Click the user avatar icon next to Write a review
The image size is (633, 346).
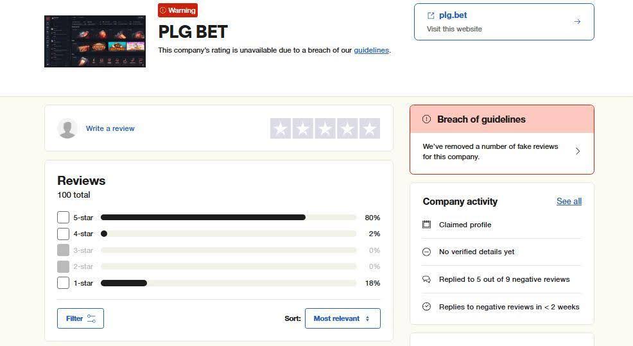click(67, 128)
